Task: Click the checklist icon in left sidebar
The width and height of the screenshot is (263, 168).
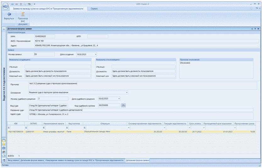Action: pyautogui.click(x=4, y=152)
